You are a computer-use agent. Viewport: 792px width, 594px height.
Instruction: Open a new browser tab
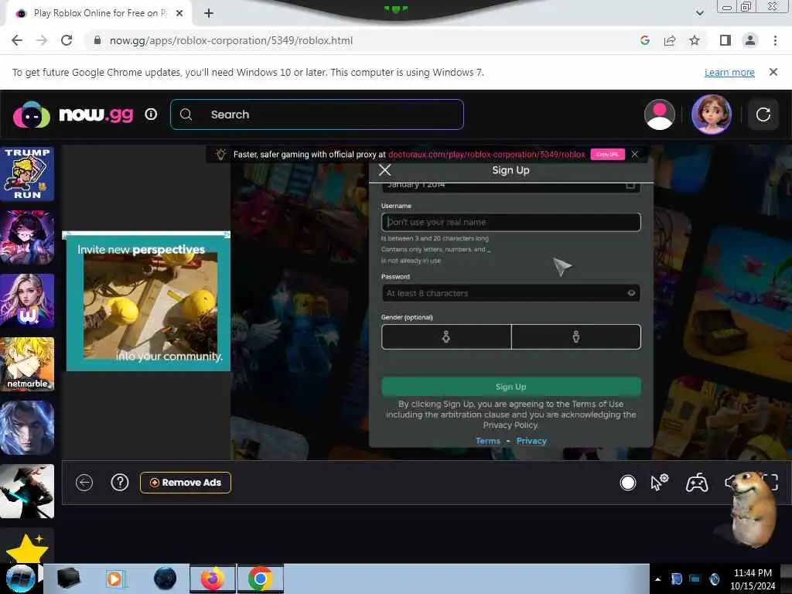pos(209,13)
